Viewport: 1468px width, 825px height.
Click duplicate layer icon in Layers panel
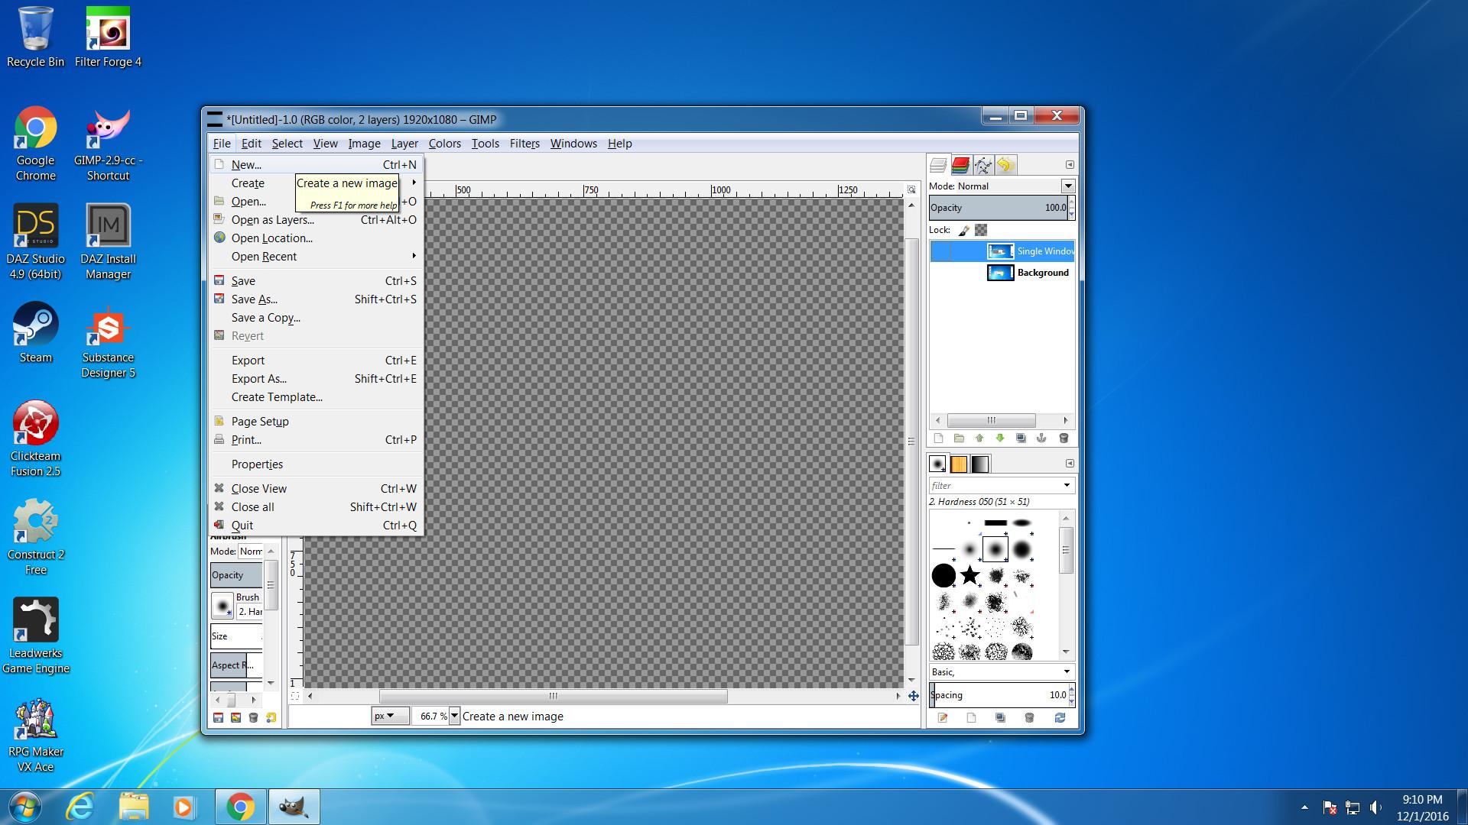point(1021,438)
